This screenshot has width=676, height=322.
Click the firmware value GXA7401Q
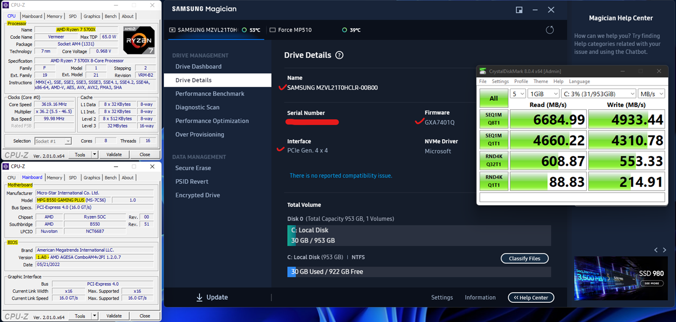click(x=439, y=122)
